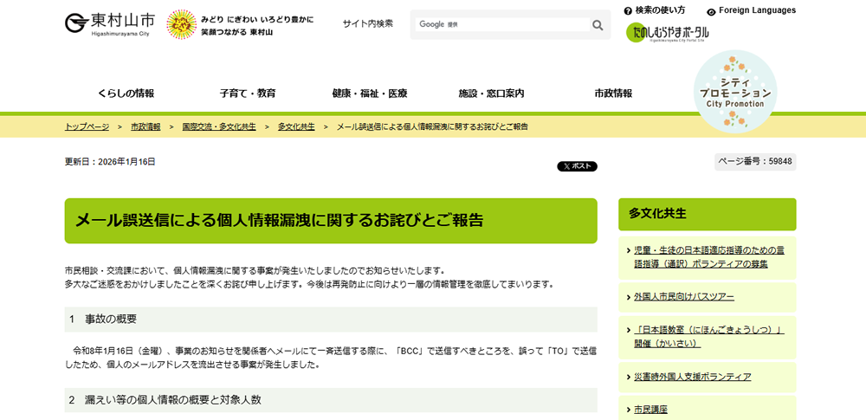Click the sunflower city slogan emblem
Screen dimensions: 866x420
pos(181,24)
